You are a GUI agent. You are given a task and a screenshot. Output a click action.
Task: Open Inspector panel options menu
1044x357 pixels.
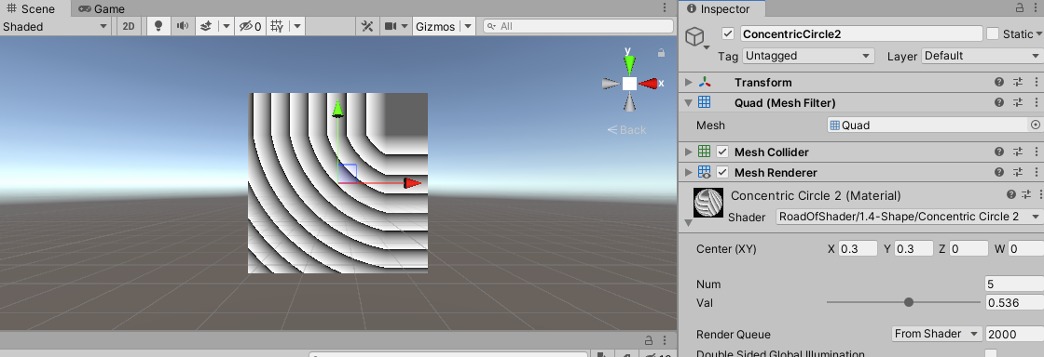pyautogui.click(x=1036, y=8)
